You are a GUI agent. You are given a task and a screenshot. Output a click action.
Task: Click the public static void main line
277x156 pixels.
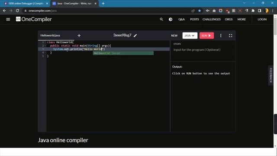tap(81, 45)
